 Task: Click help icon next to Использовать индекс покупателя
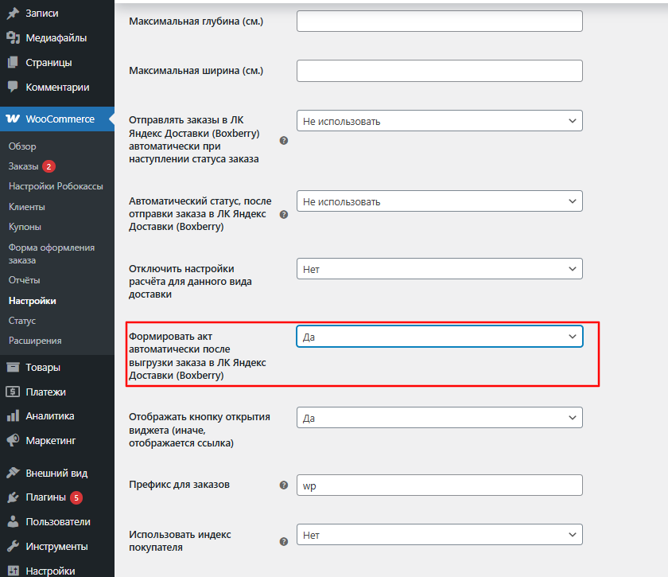pos(284,542)
